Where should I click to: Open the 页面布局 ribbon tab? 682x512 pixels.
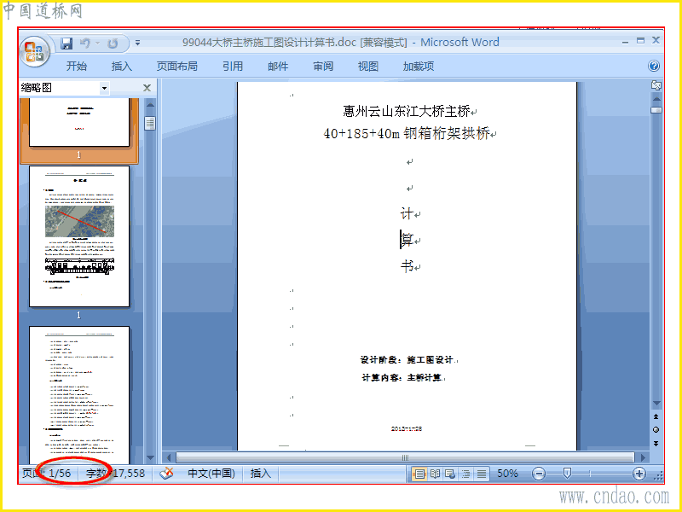[x=177, y=67]
